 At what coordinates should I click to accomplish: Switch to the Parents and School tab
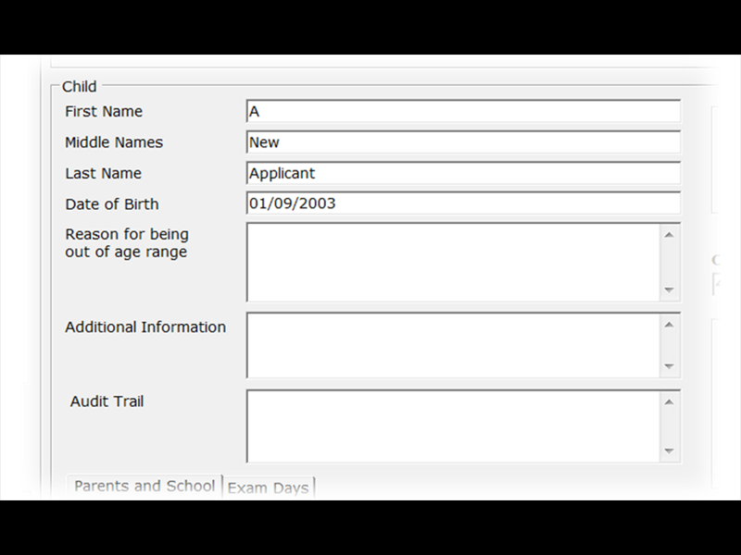[144, 487]
